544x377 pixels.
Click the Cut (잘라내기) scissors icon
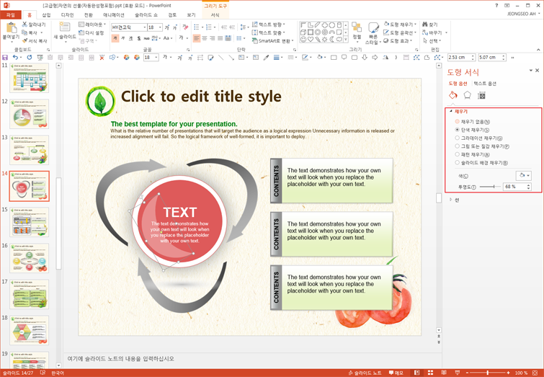tap(24, 25)
